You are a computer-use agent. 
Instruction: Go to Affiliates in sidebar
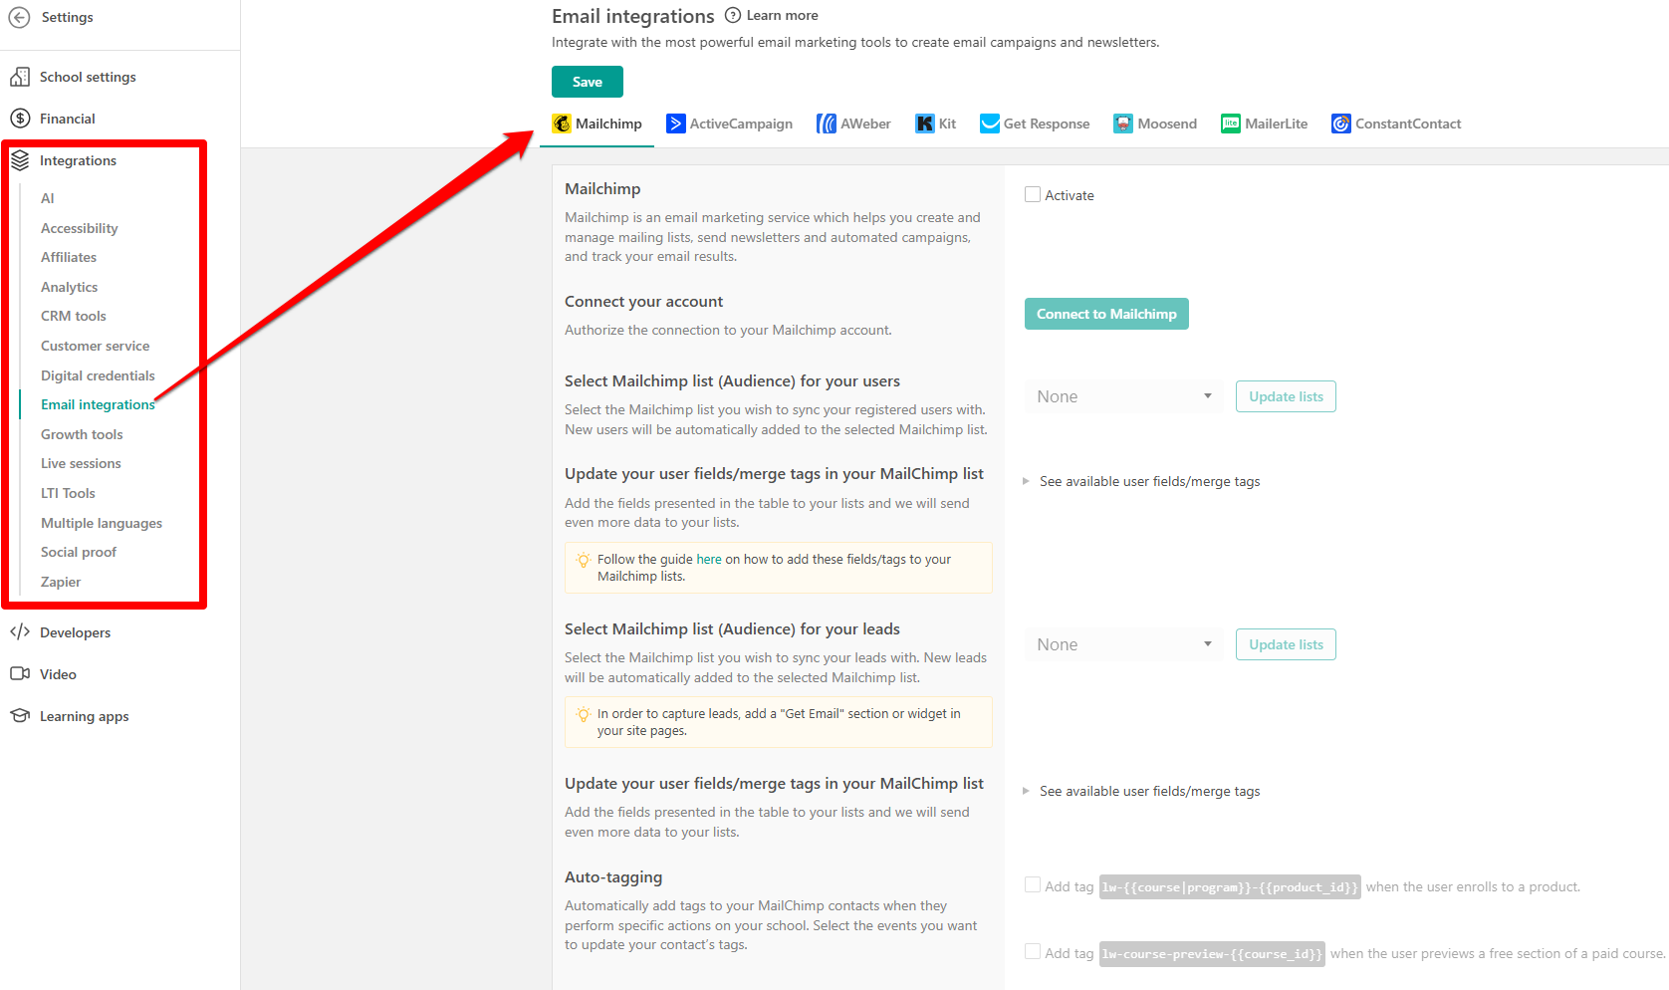(x=69, y=257)
